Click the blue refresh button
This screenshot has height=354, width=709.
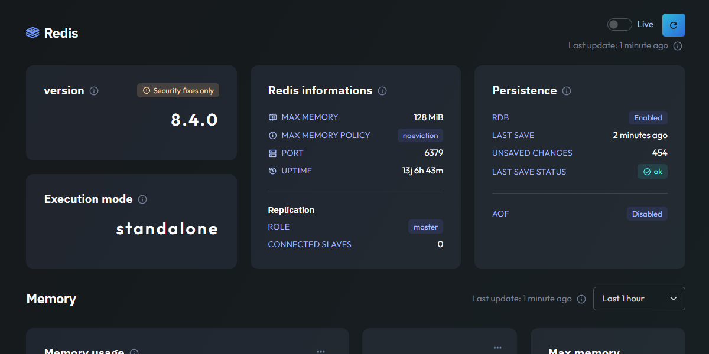[674, 25]
